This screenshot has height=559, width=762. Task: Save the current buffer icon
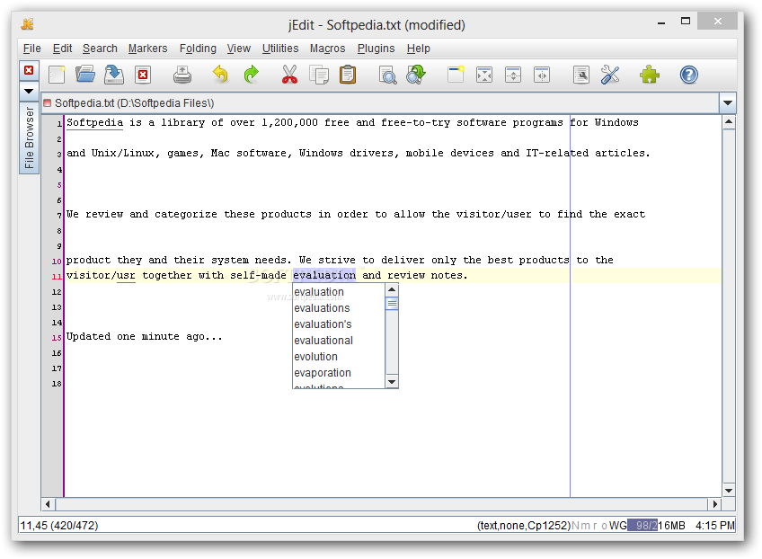(x=114, y=75)
